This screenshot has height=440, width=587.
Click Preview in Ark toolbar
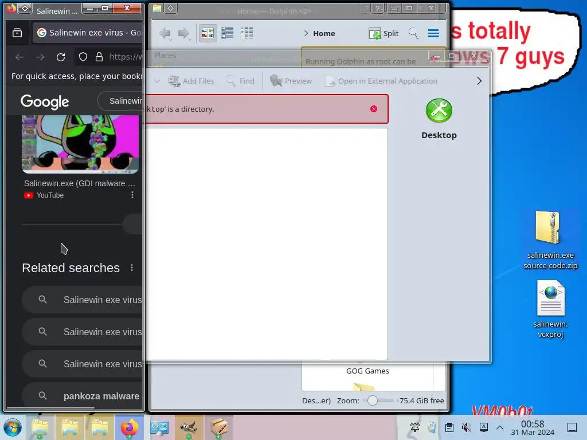click(x=291, y=81)
